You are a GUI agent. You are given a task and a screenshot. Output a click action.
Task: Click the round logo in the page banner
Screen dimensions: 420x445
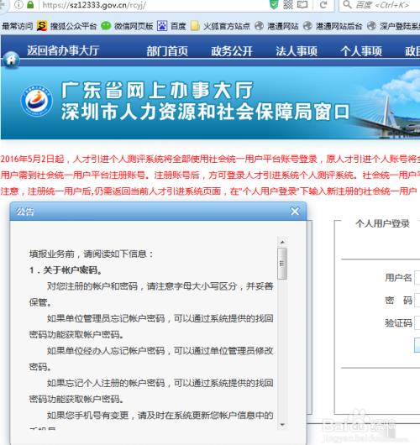(x=36, y=101)
